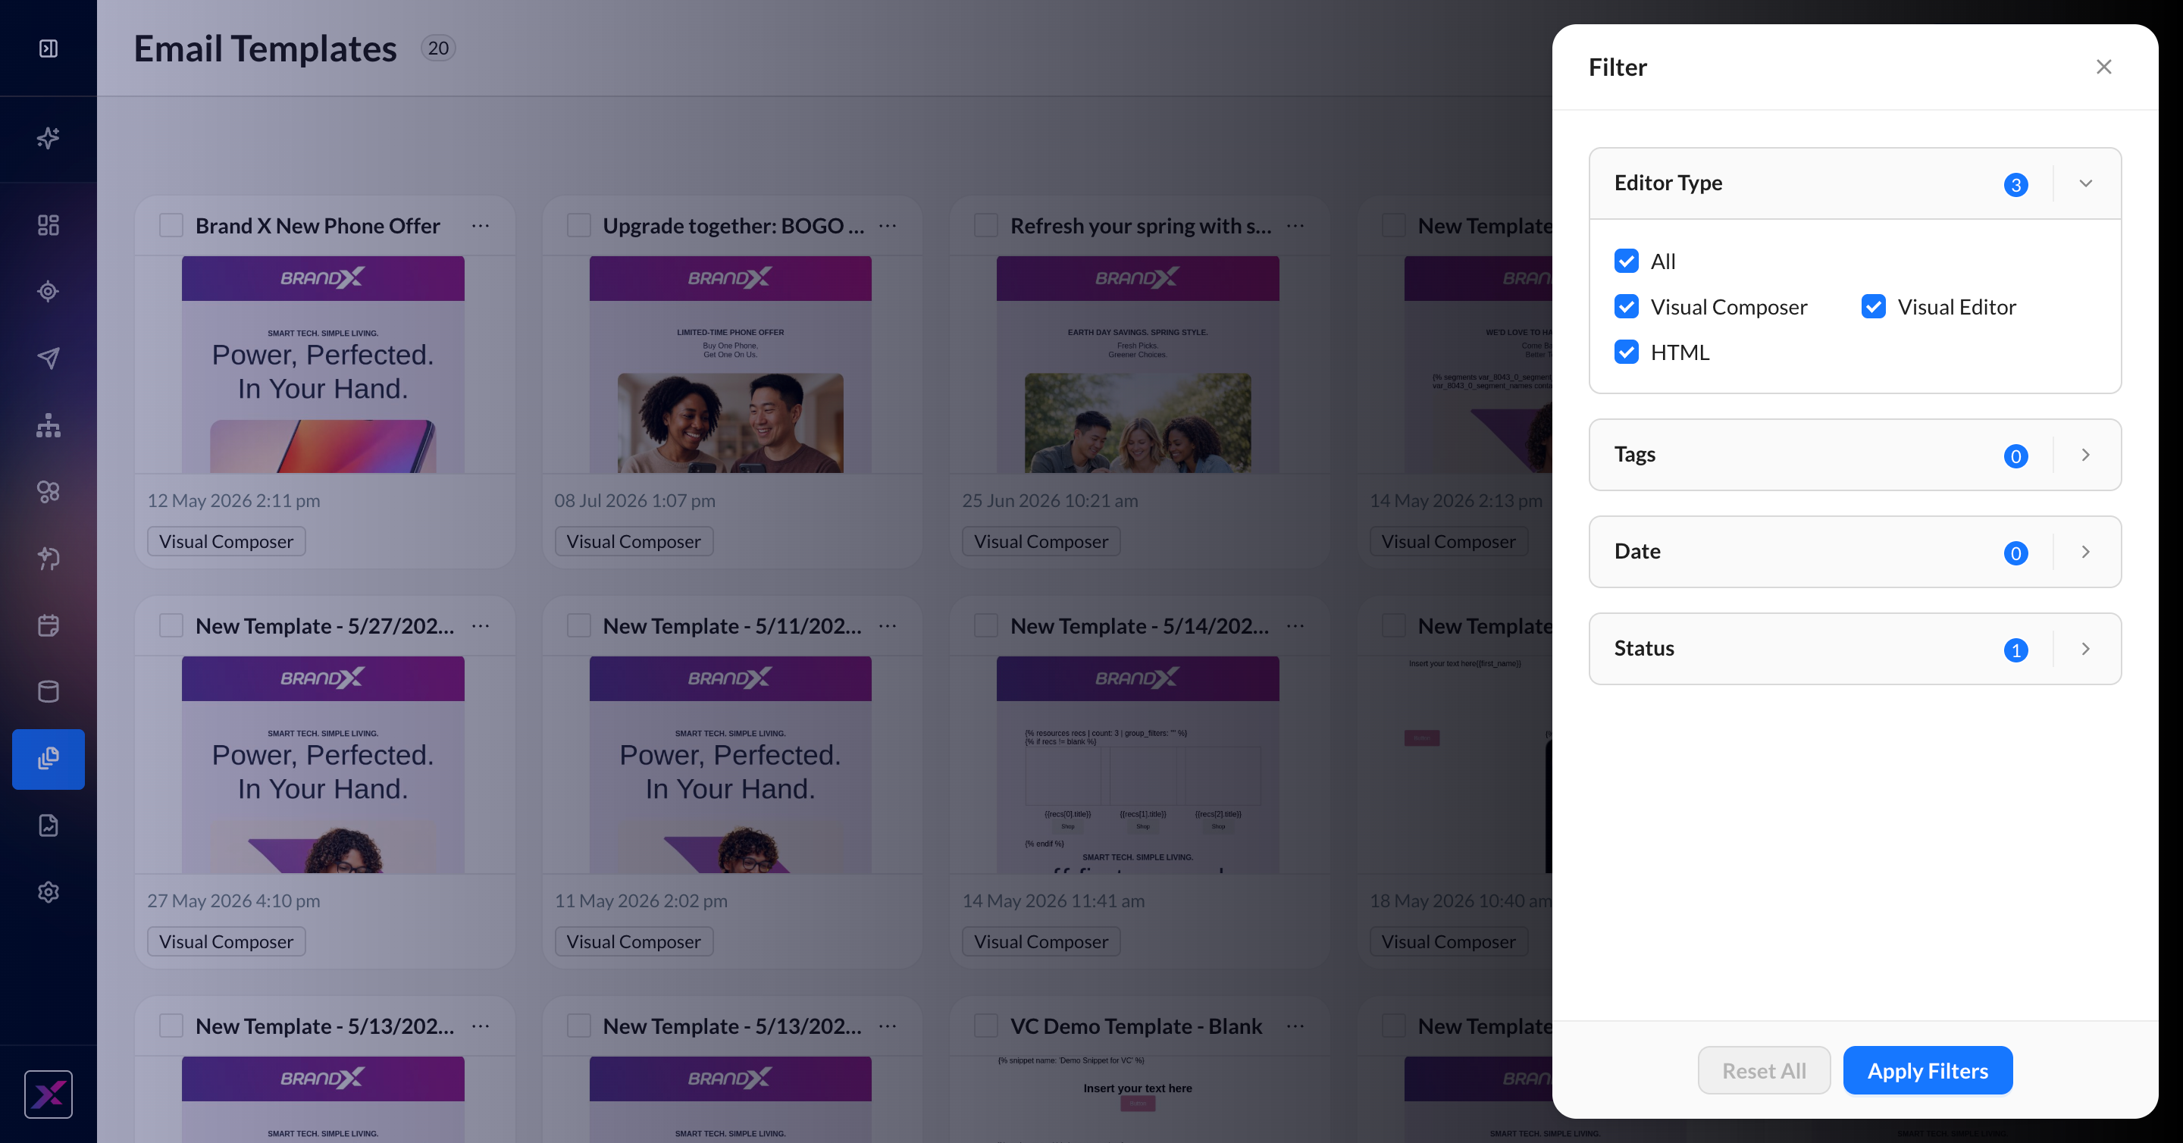Click Visual Composer tag on Upgrade together card
Image resolution: width=2183 pixels, height=1143 pixels.
(x=634, y=541)
